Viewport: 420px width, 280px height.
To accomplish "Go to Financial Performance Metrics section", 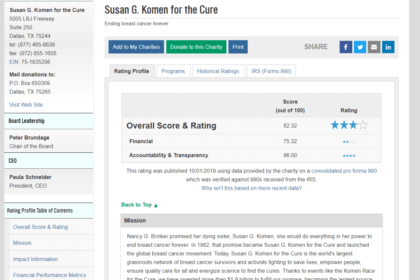I will point(49,275).
